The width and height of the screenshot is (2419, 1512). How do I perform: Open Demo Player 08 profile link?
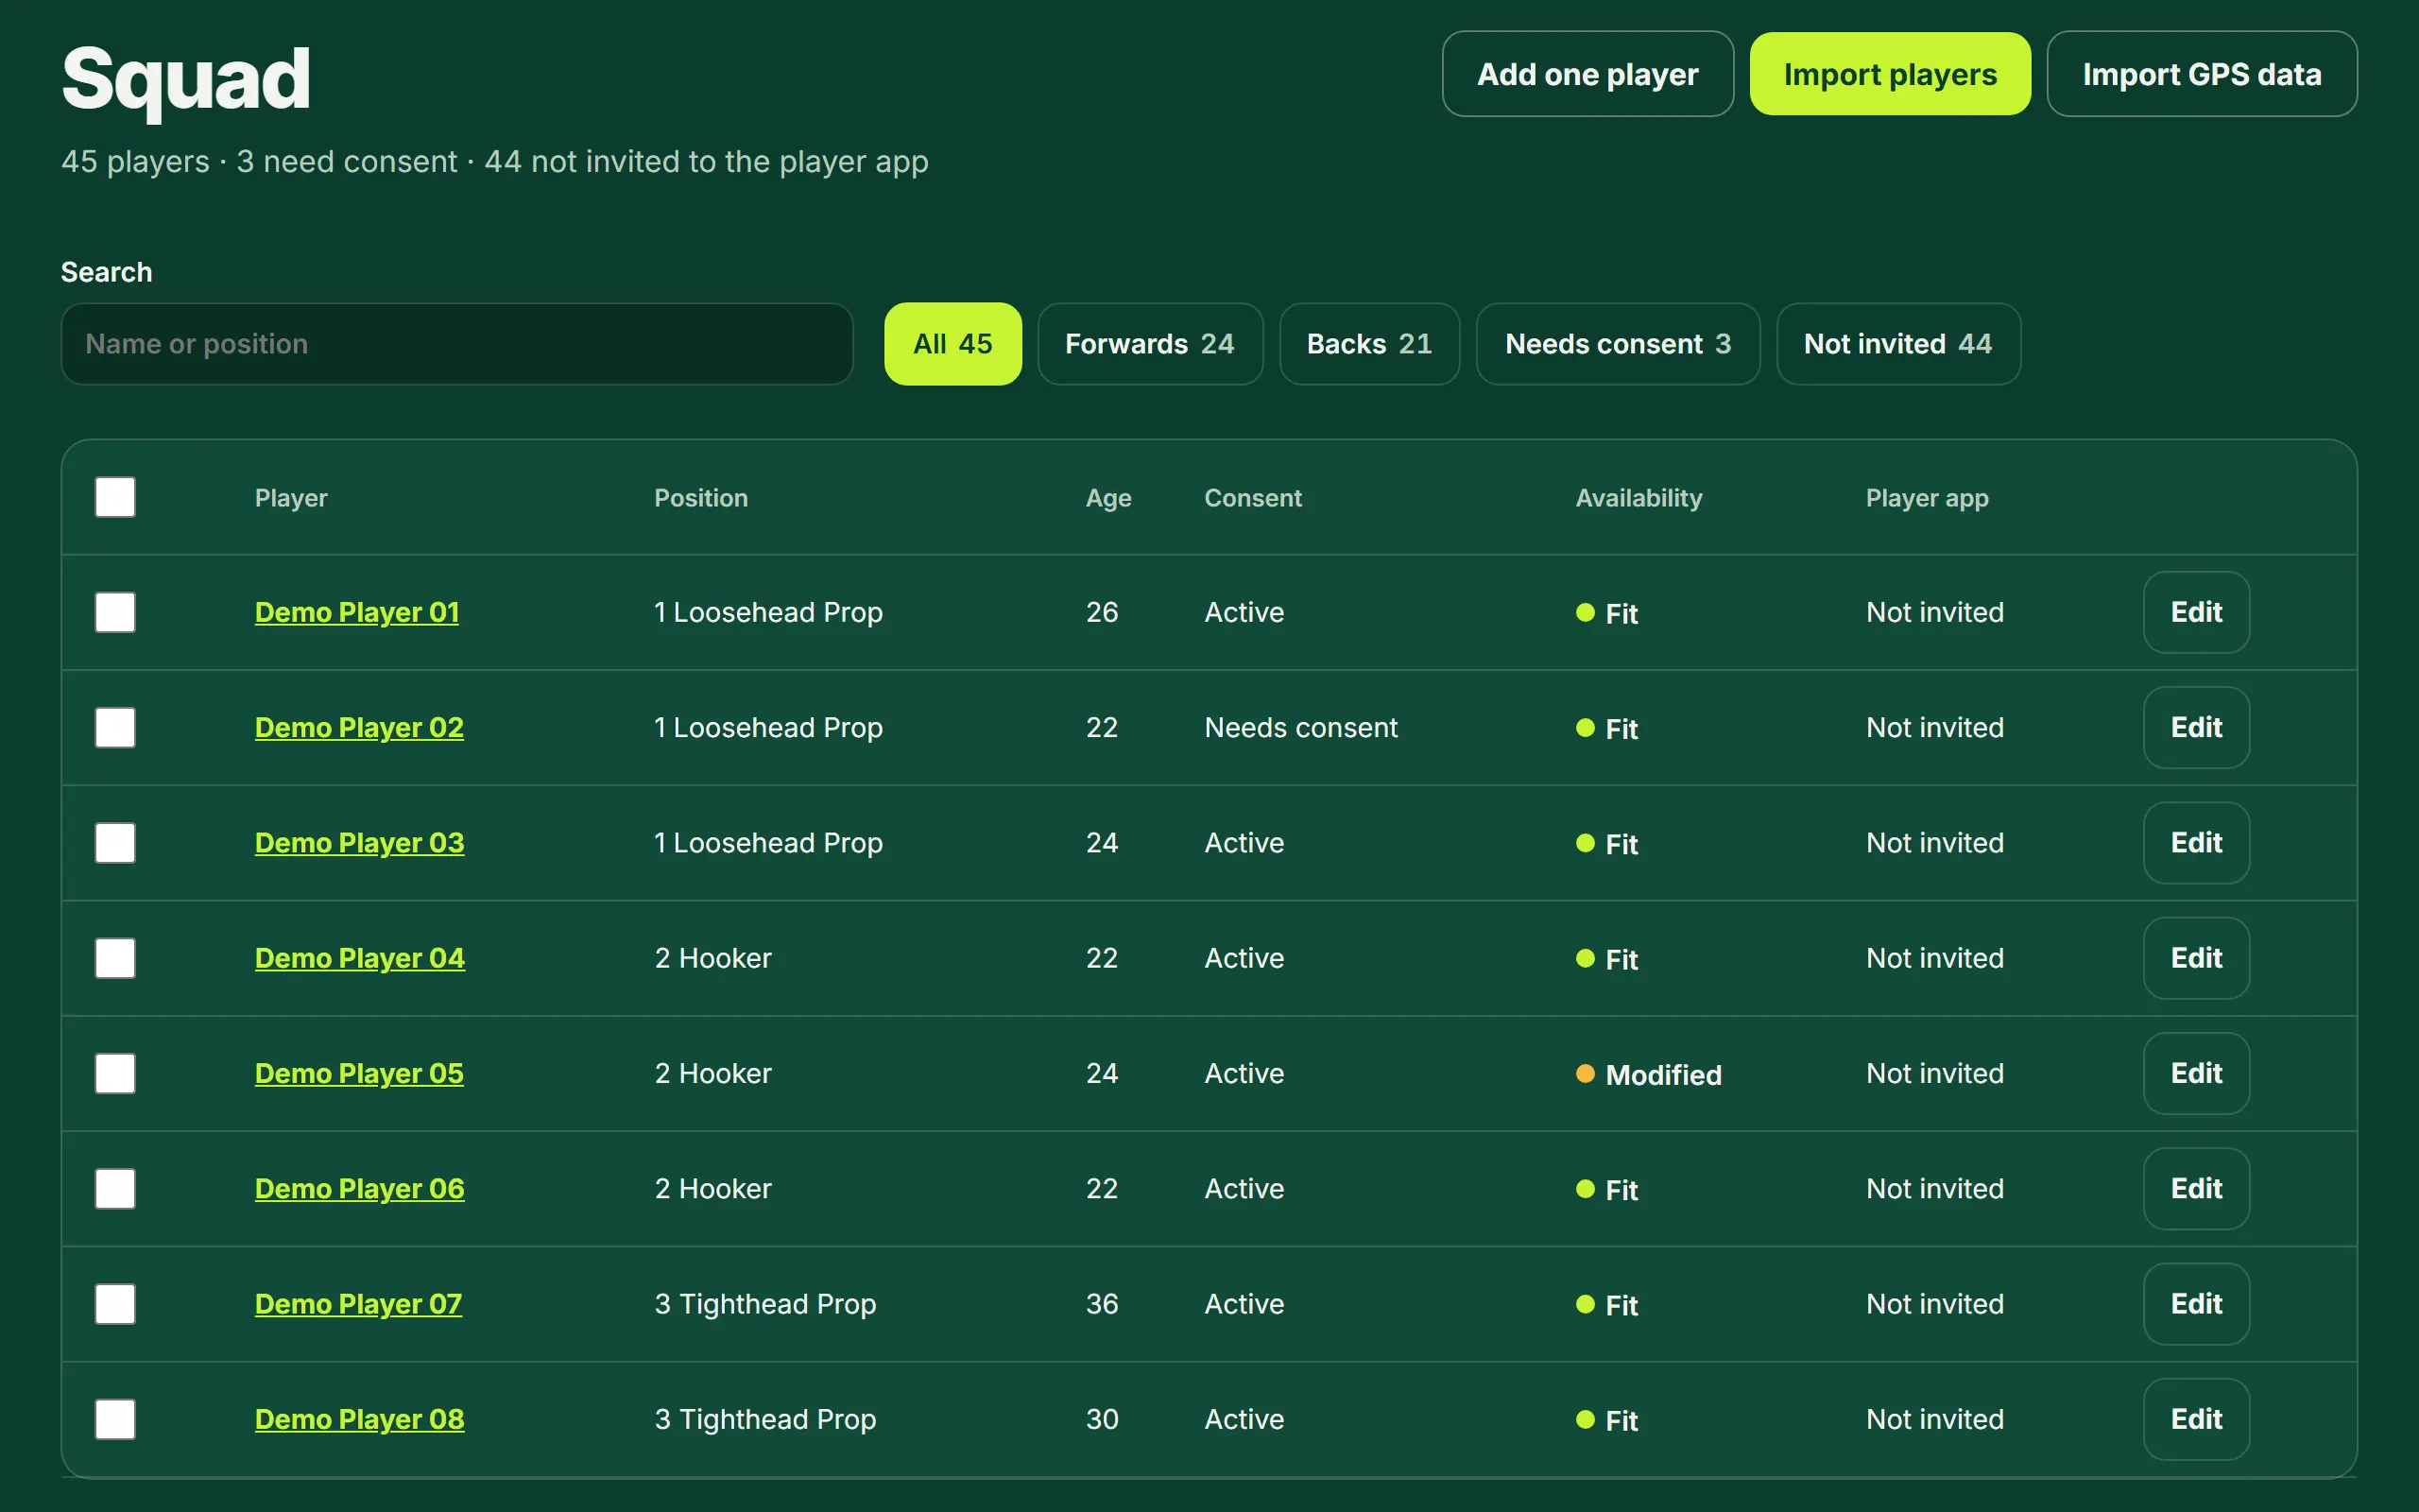[x=359, y=1419]
